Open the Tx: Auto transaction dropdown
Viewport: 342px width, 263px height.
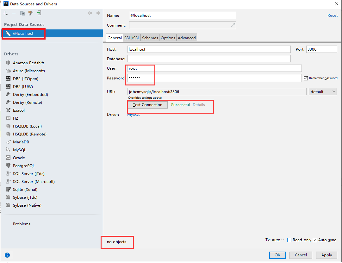tap(275, 240)
